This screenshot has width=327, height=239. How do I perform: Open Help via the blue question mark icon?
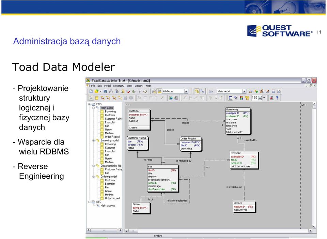277,98
